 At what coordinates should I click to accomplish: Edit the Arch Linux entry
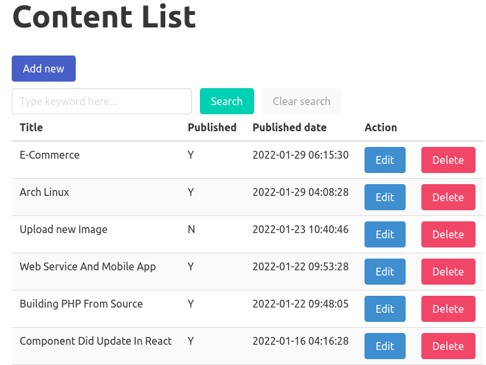(x=385, y=197)
